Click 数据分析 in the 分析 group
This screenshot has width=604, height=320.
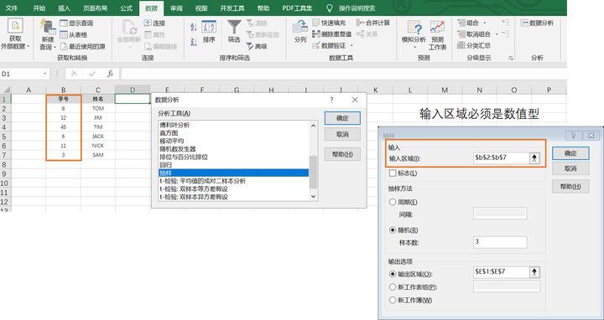(x=537, y=23)
